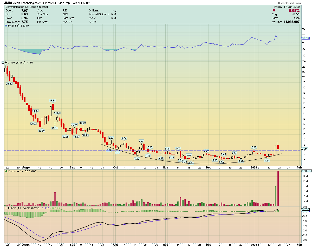The width and height of the screenshot is (312, 247).
Task: Click the Chg value -0.51
Action: point(296,14)
